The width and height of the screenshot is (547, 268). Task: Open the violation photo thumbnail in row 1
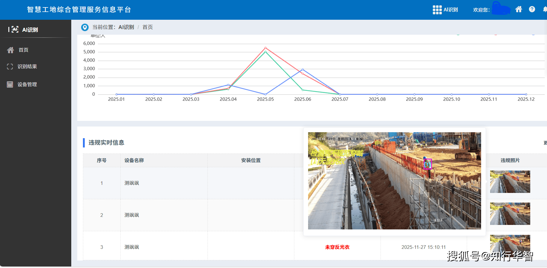tap(510, 182)
